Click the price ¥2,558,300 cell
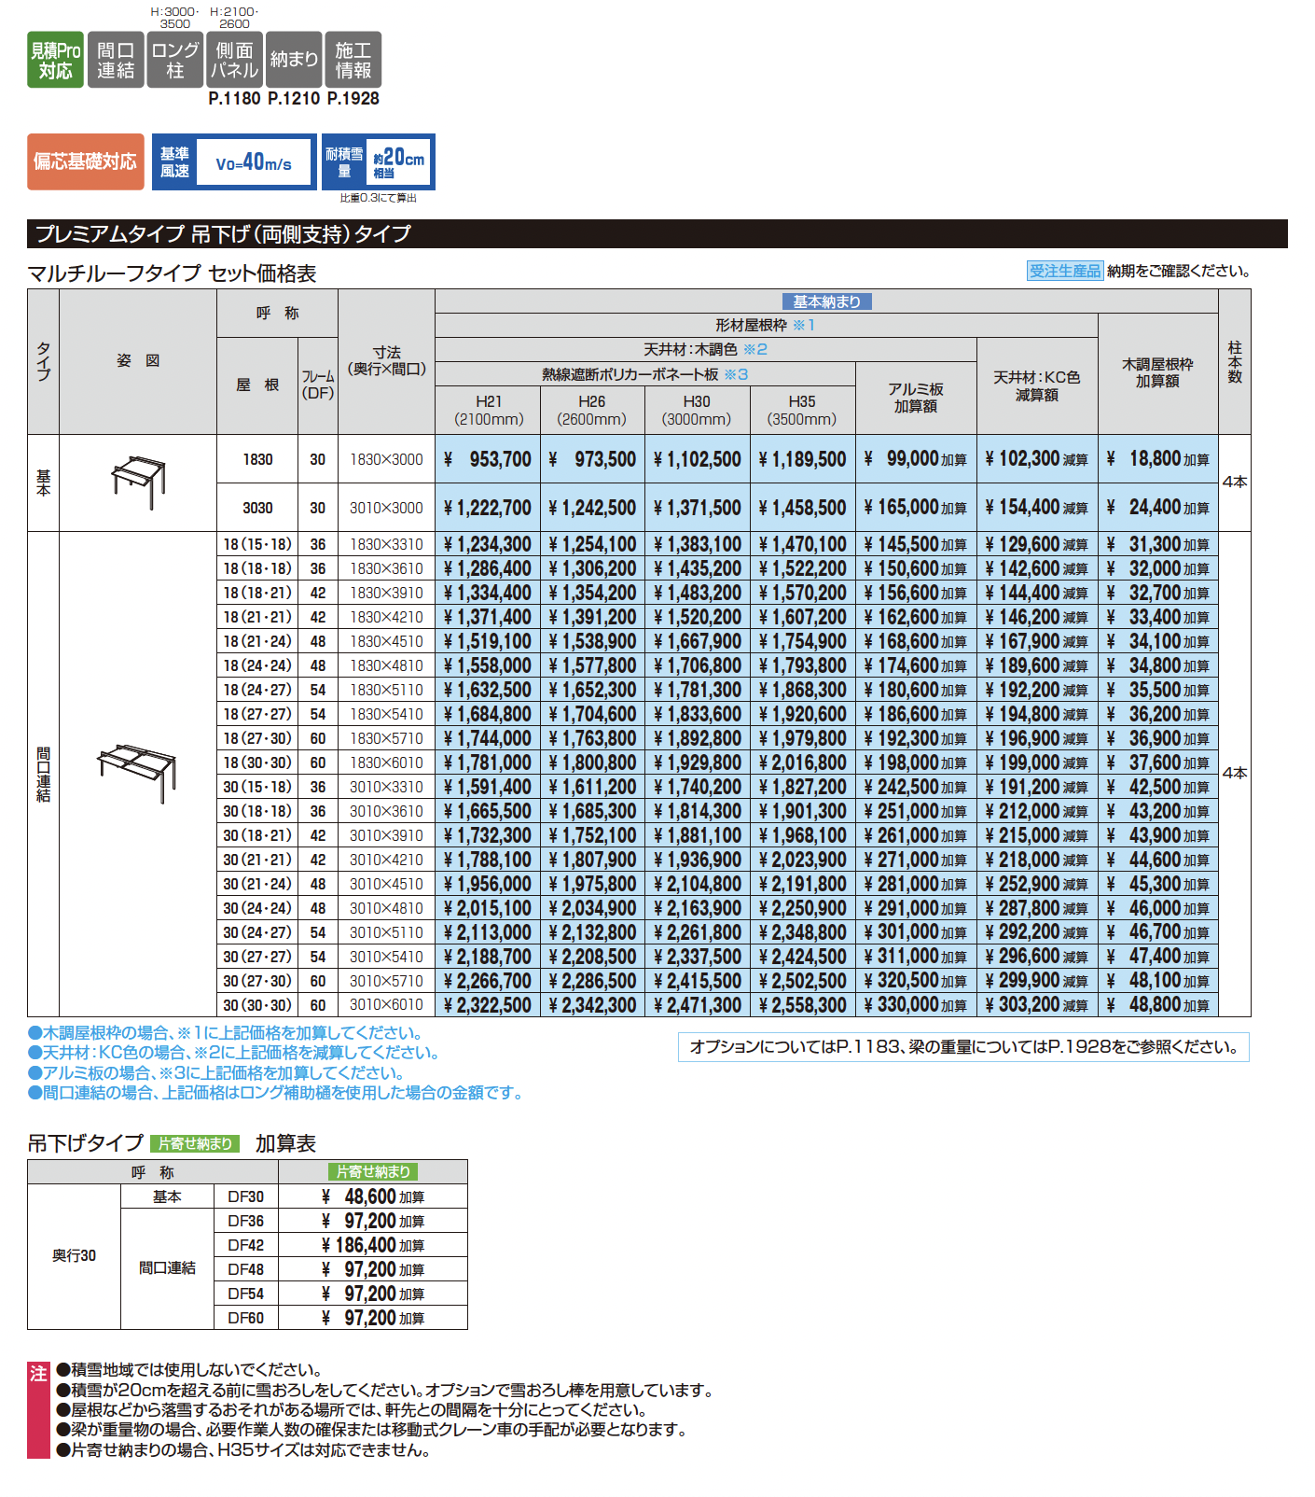The width and height of the screenshot is (1315, 1497). click(802, 1005)
